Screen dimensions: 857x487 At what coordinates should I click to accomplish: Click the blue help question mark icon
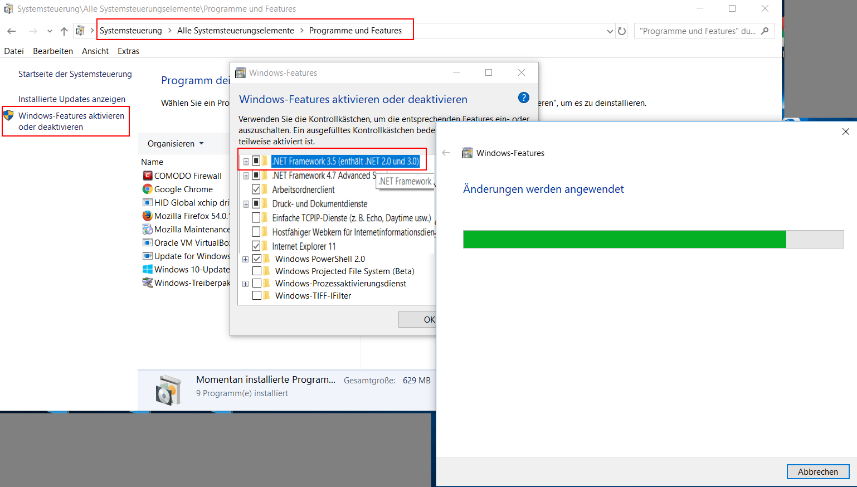(524, 98)
